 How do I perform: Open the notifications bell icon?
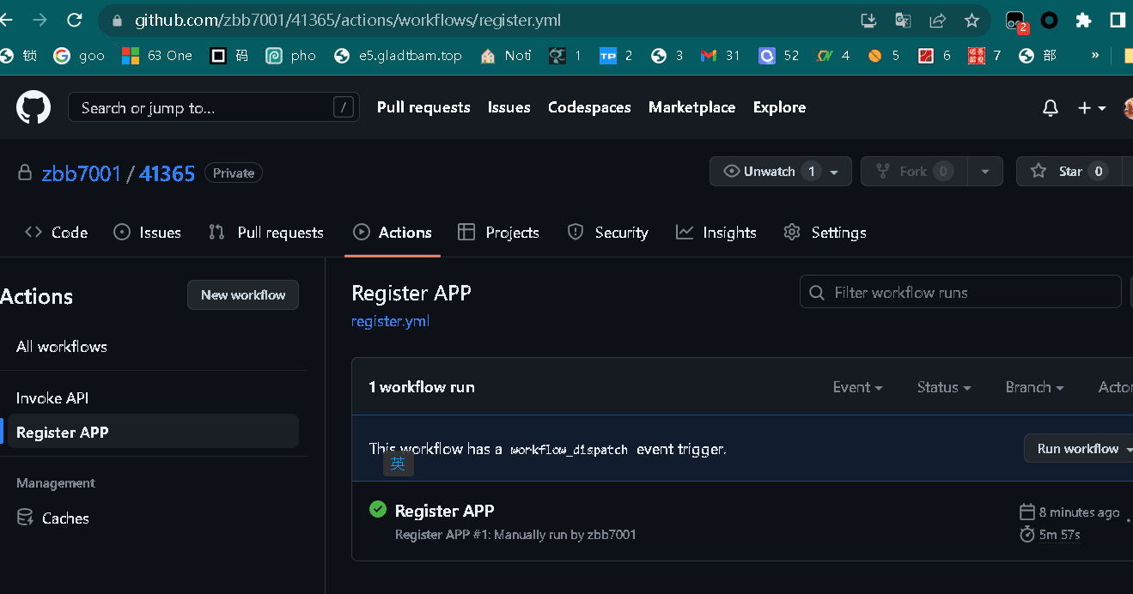click(x=1050, y=107)
